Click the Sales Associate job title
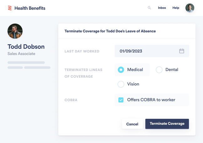 [21, 54]
